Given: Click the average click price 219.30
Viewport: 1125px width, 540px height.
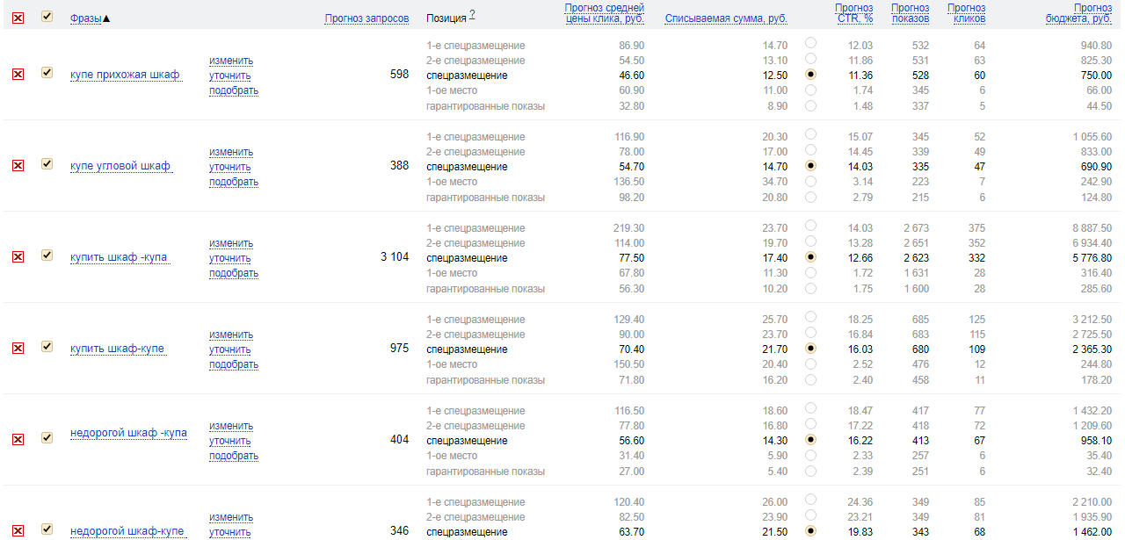Looking at the screenshot, I should coord(629,228).
